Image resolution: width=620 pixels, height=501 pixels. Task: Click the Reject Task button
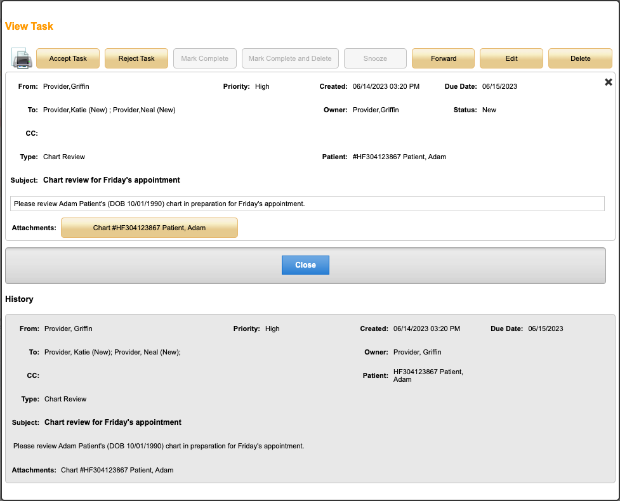pos(136,58)
